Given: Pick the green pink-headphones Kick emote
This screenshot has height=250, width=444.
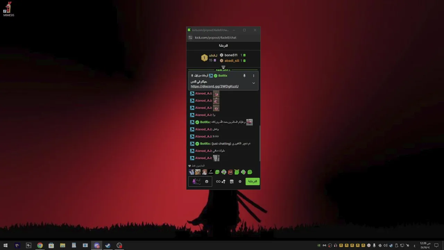Looking at the screenshot, I should [243, 172].
